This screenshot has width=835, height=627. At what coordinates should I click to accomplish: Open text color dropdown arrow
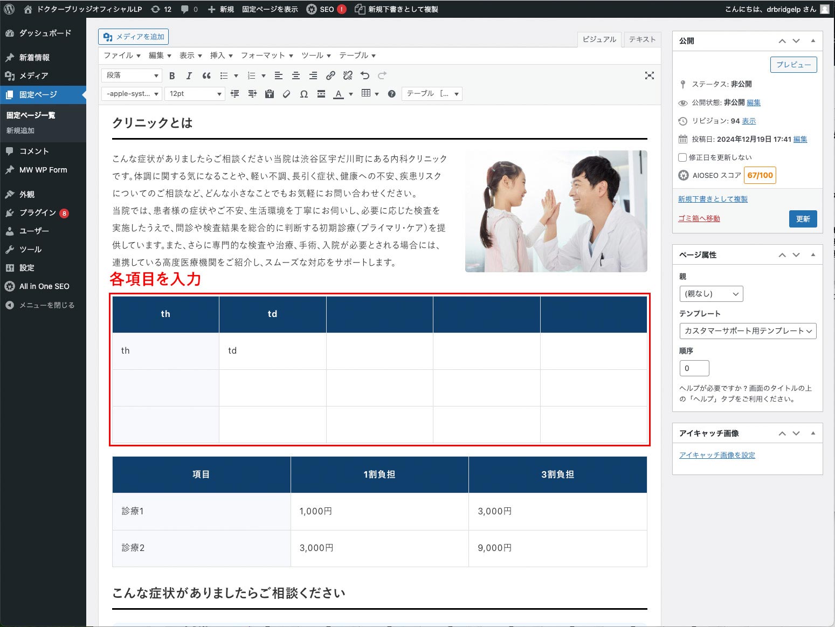(x=351, y=94)
